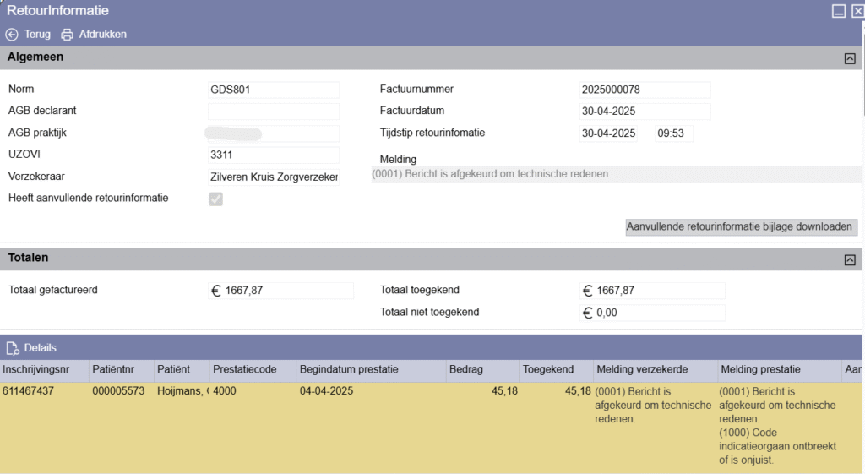Click the Factuurnummer field showing 2025000078

pyautogui.click(x=645, y=90)
